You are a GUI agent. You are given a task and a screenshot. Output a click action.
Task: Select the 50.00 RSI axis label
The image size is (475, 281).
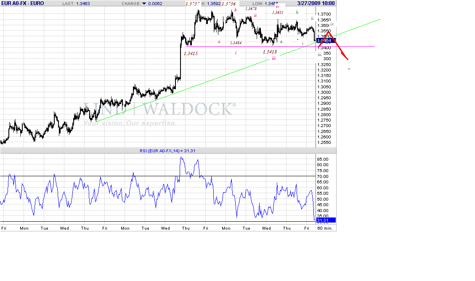pyautogui.click(x=323, y=199)
